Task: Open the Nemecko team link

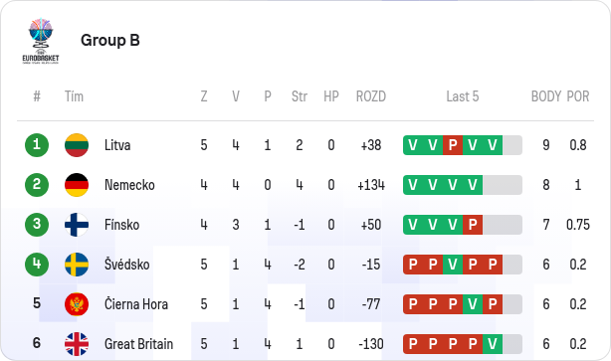Action: 129,185
